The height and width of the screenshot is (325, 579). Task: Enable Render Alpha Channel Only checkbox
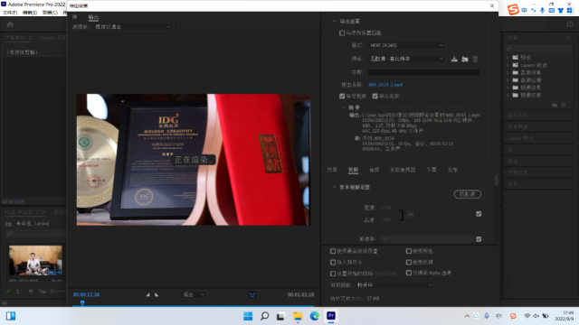tap(408, 273)
